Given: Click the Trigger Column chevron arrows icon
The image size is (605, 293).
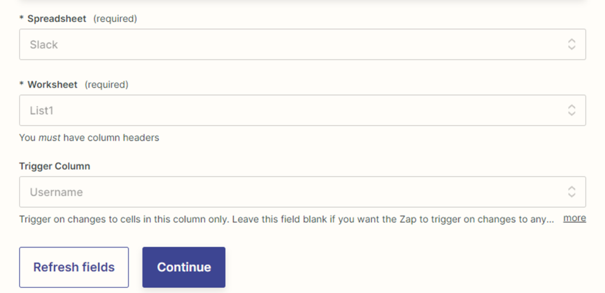Looking at the screenshot, I should [x=571, y=191].
